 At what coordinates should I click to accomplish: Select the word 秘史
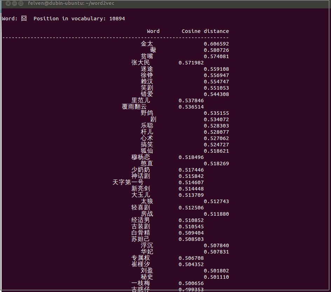[x=147, y=277]
